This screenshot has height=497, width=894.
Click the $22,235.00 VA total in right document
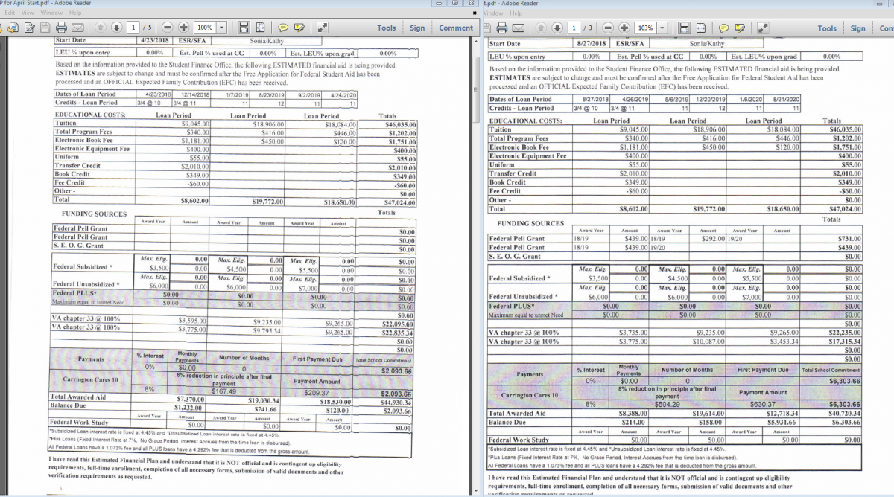pyautogui.click(x=845, y=333)
